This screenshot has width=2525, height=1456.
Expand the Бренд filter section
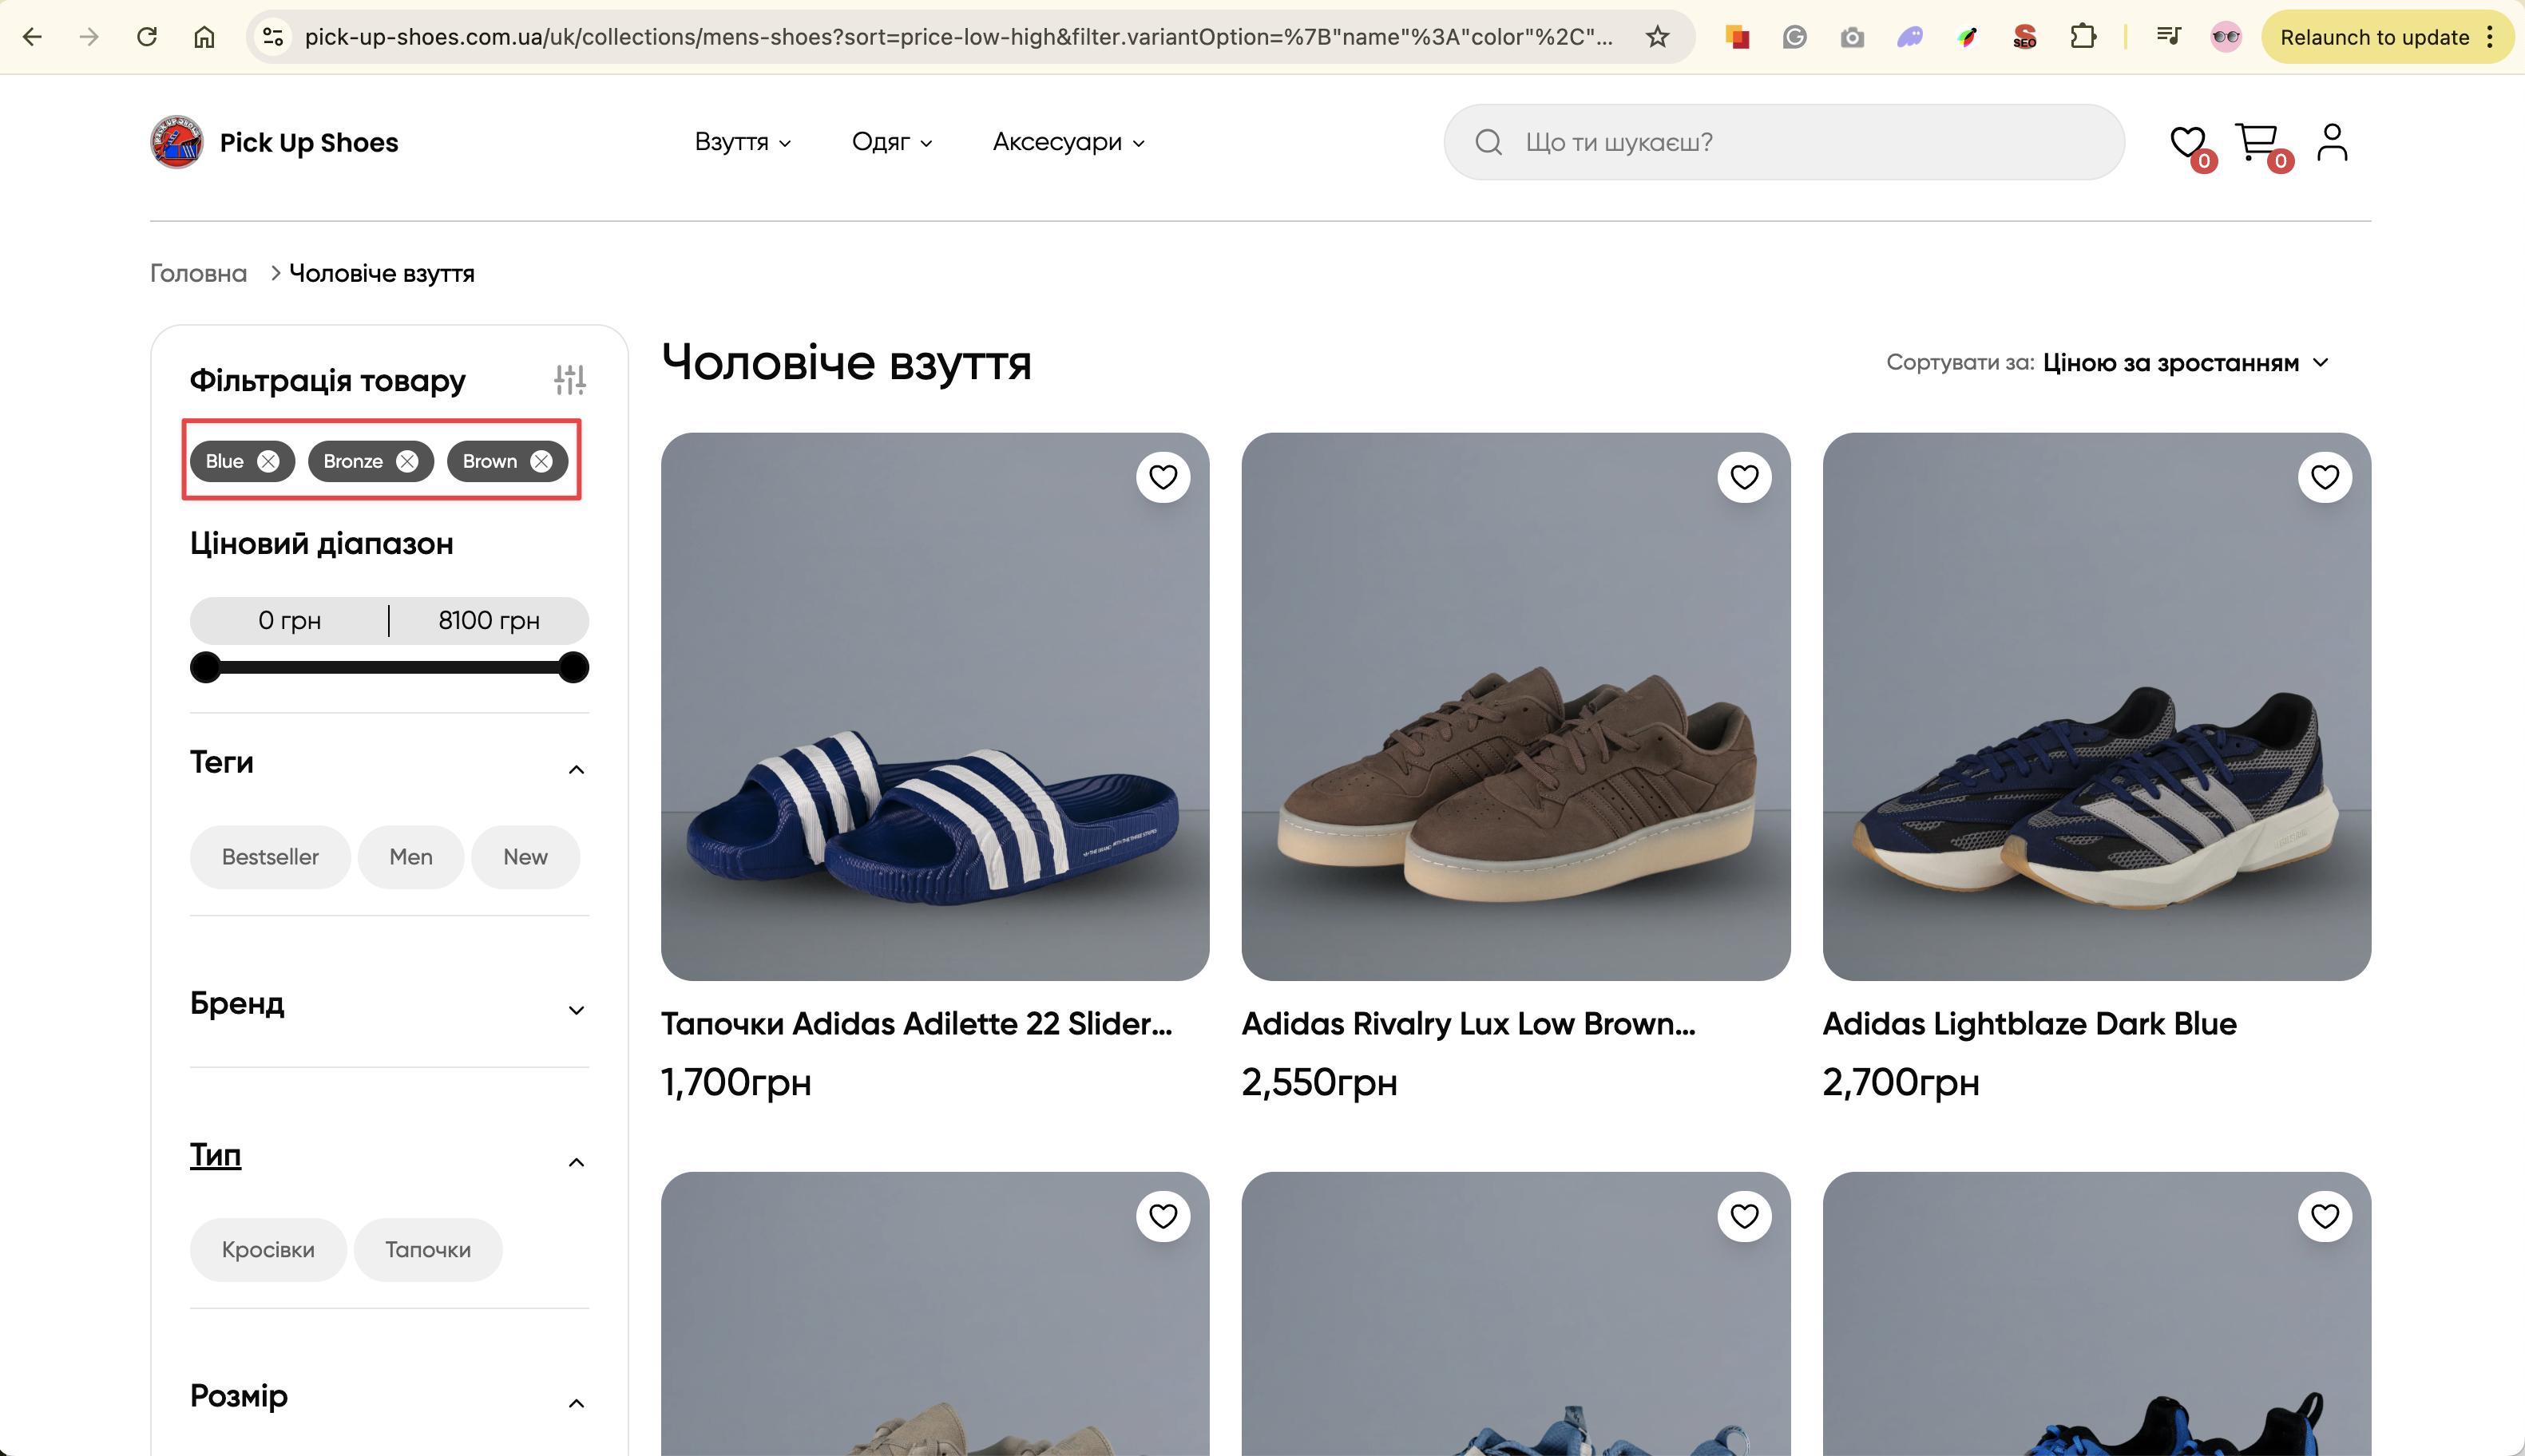pos(577,1010)
